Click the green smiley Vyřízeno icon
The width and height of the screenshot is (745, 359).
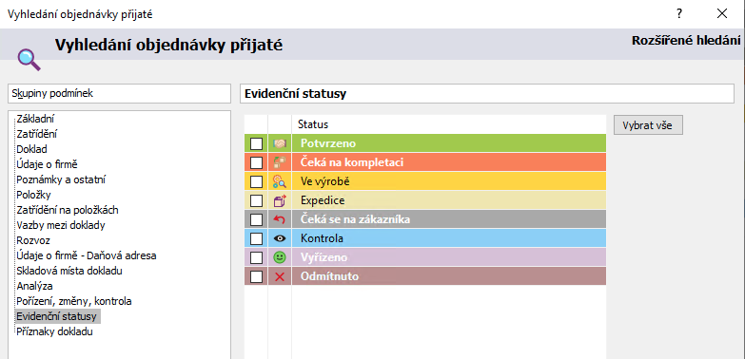(x=280, y=257)
